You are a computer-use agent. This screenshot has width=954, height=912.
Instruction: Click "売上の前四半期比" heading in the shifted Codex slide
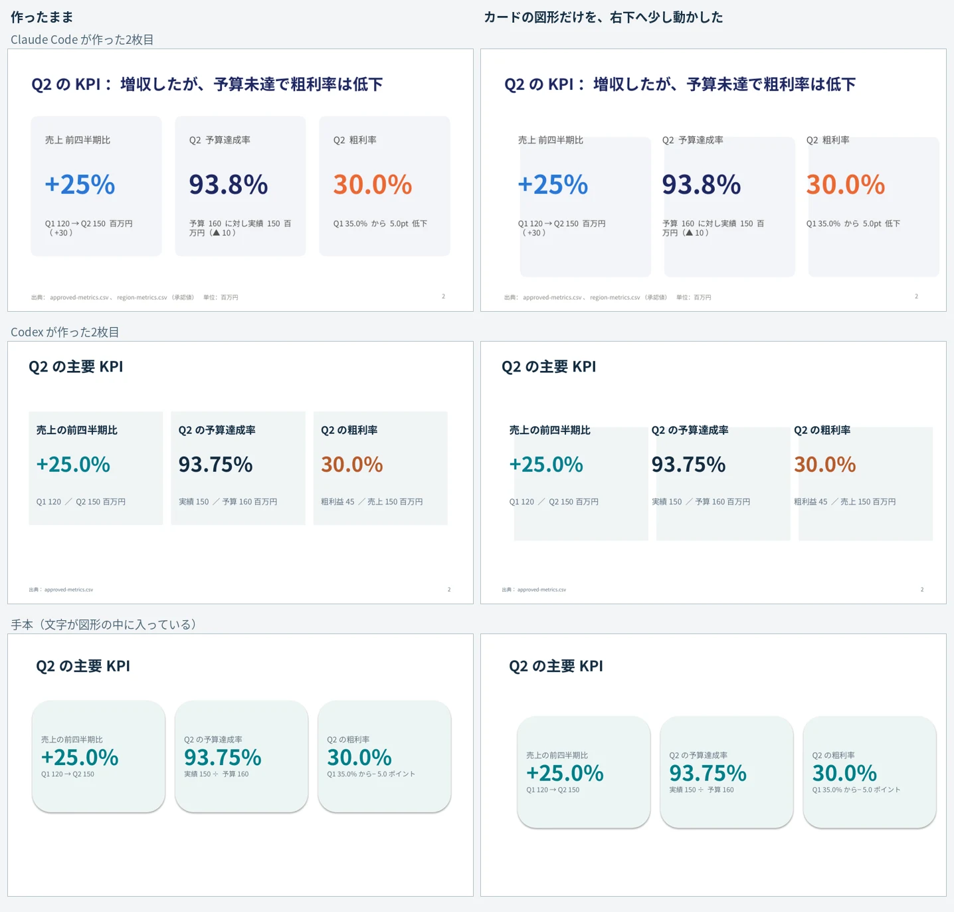550,431
